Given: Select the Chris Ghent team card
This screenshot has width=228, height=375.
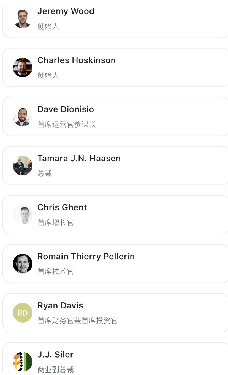Looking at the screenshot, I should 115,215.
